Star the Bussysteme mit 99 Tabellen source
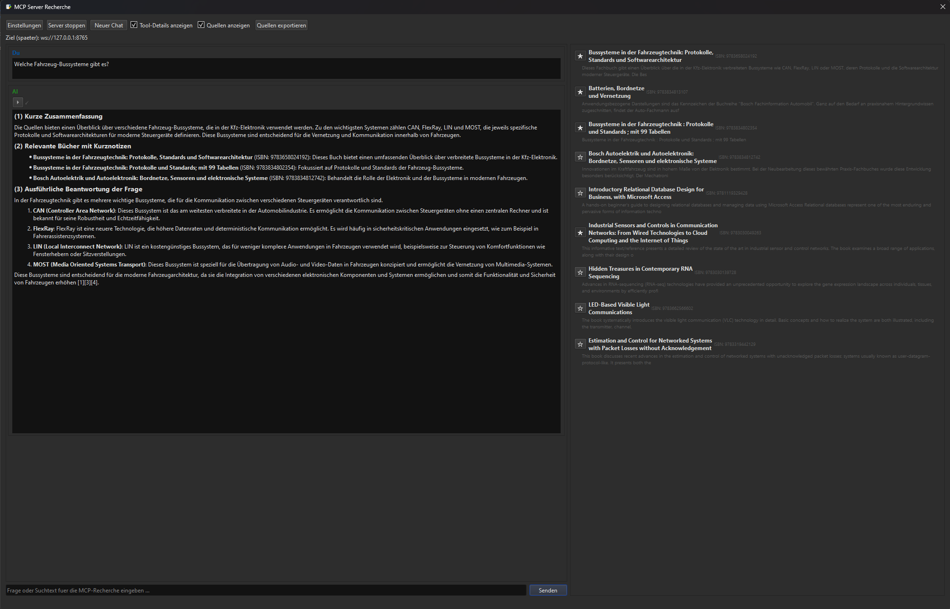This screenshot has width=950, height=609. pos(580,128)
